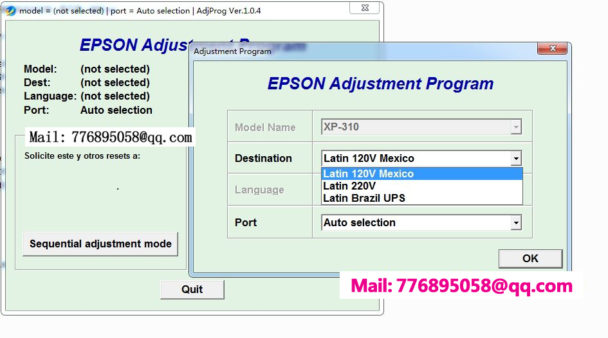The width and height of the screenshot is (608, 338).
Task: Click the Port field showing Auto selection
Action: click(421, 222)
